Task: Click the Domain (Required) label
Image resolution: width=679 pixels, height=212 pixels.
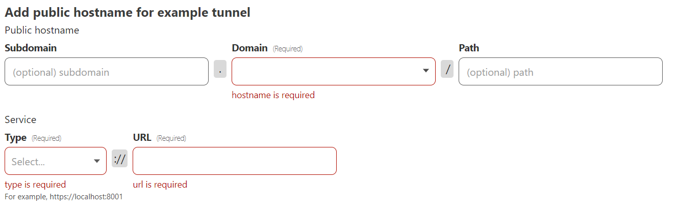Action: [267, 48]
